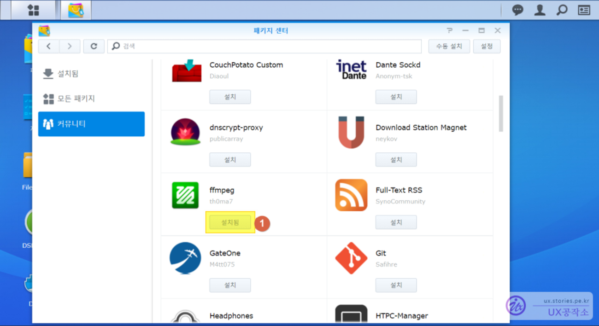
Task: Click the ffmpeg package icon
Action: 185,195
